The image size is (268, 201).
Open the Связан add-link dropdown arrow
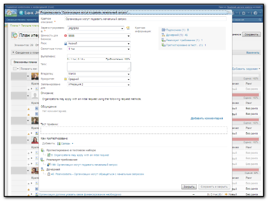[72, 144]
